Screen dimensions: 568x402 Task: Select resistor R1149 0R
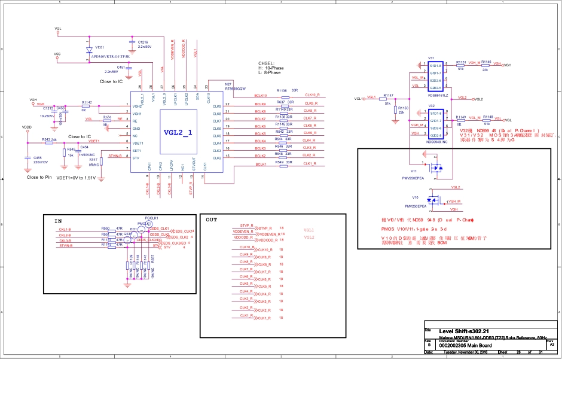tap(461, 120)
